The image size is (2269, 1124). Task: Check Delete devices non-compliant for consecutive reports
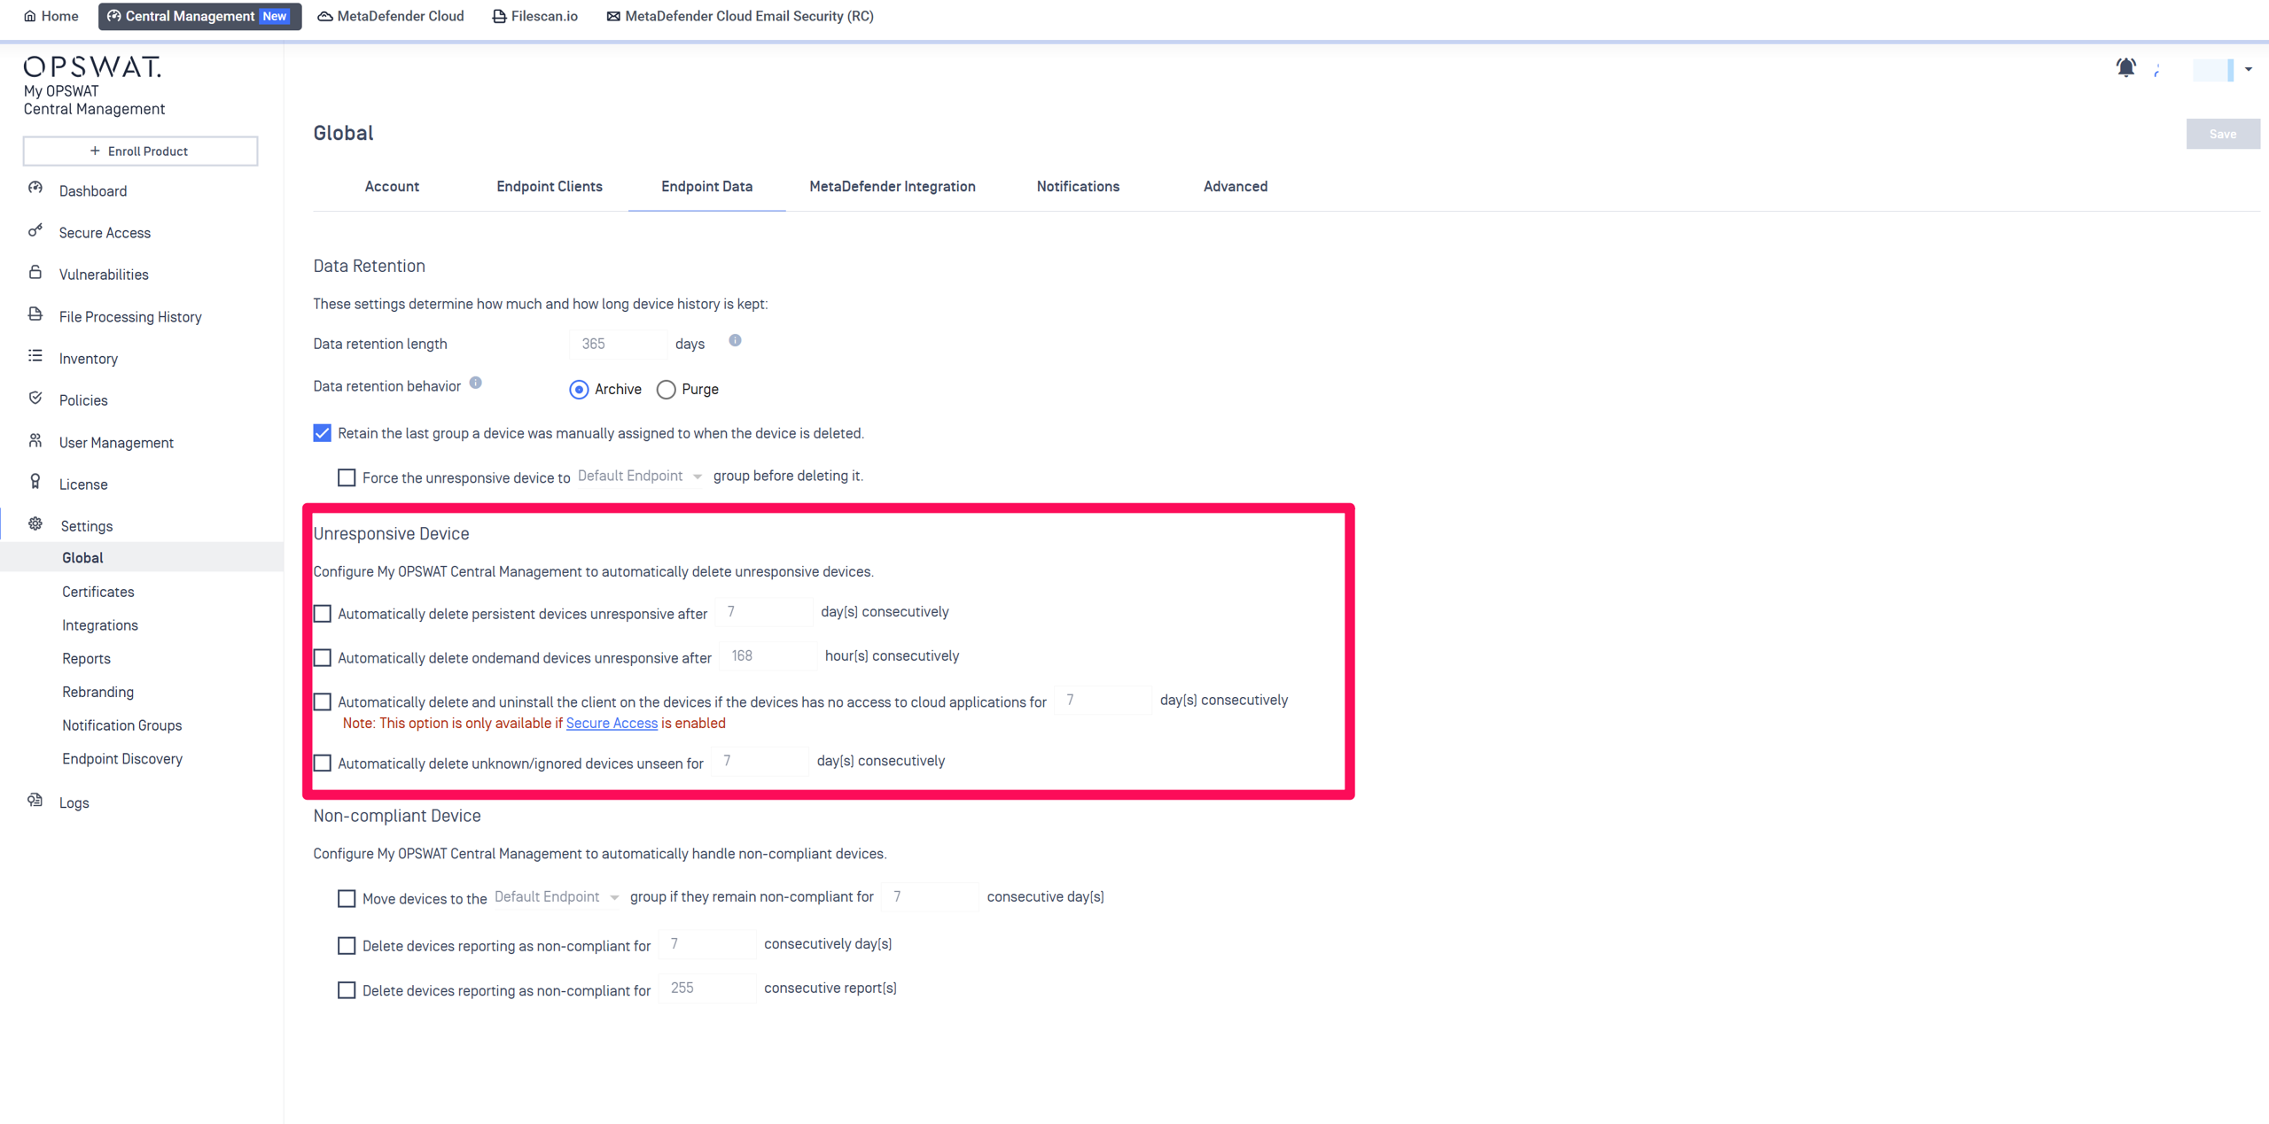point(347,990)
